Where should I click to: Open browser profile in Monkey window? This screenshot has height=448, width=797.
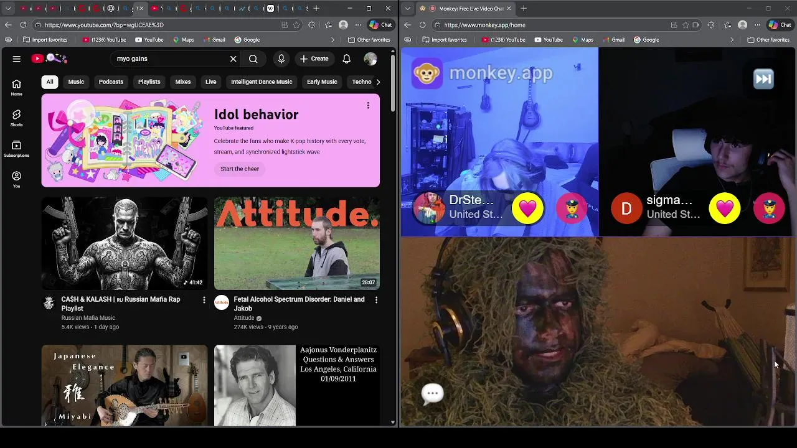(x=742, y=25)
